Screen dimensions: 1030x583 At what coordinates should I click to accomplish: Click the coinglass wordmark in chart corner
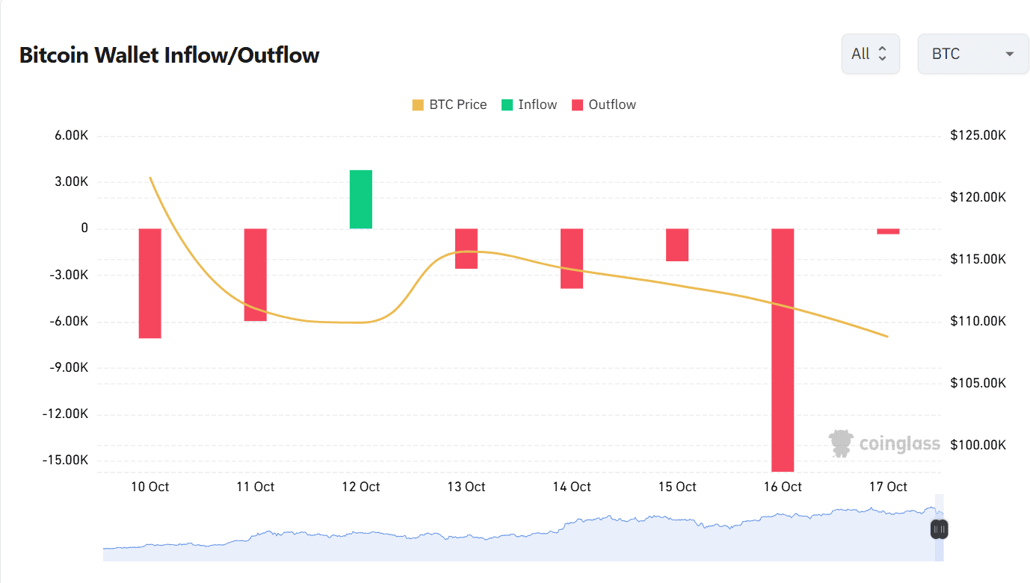(x=899, y=443)
